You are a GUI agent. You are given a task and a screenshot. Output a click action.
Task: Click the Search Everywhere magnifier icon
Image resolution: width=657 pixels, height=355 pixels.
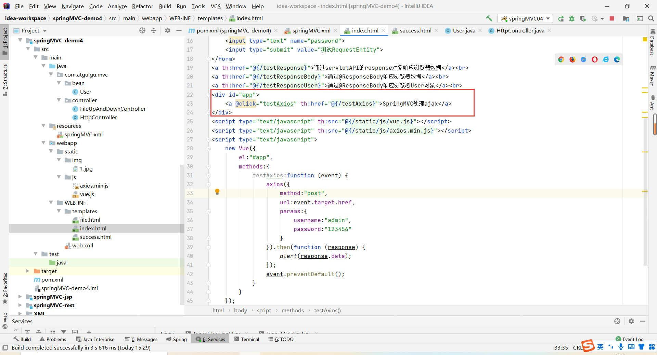(x=651, y=18)
